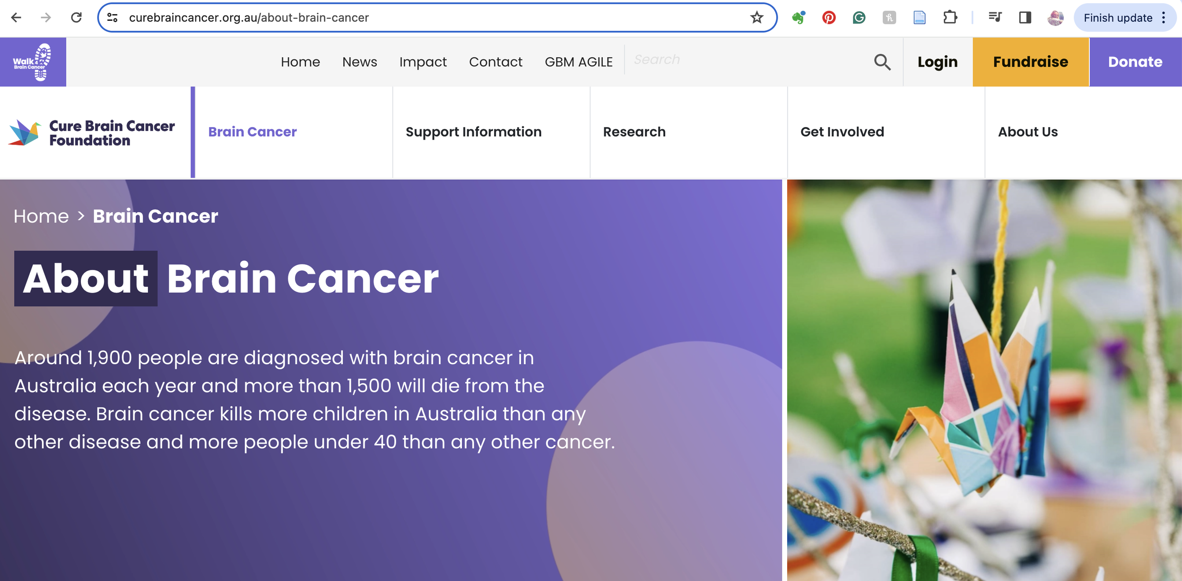Open the Pinterest extension icon
This screenshot has height=581, width=1182.
828,17
